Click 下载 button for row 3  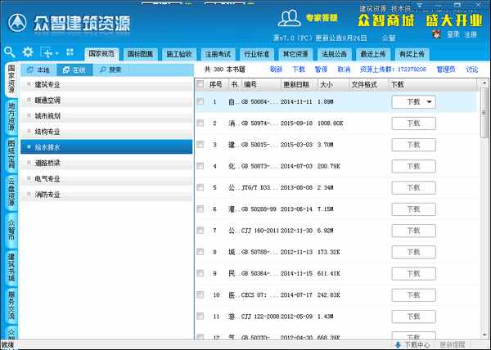coord(412,145)
